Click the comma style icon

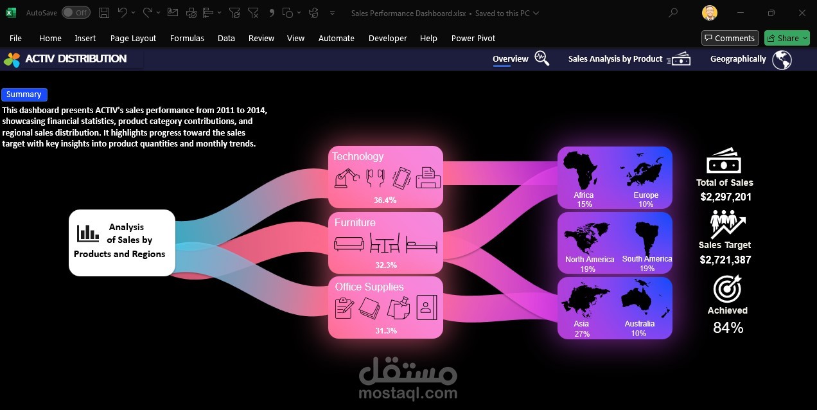[x=271, y=12]
